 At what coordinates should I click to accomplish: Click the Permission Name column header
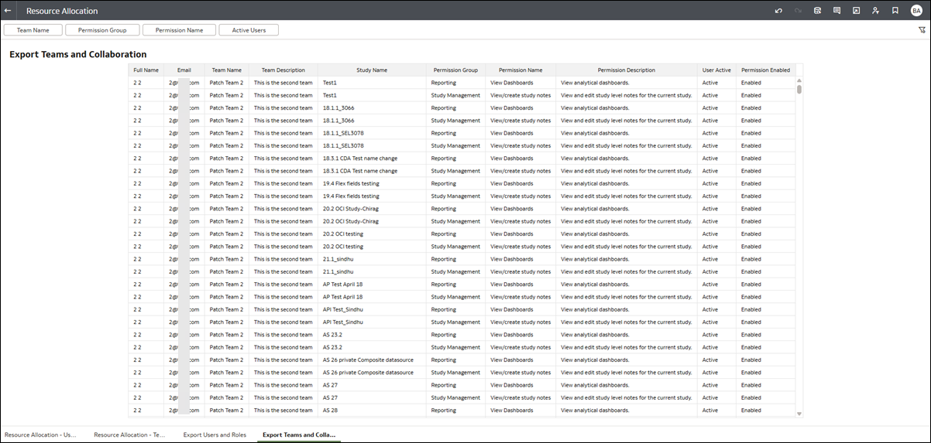[520, 70]
